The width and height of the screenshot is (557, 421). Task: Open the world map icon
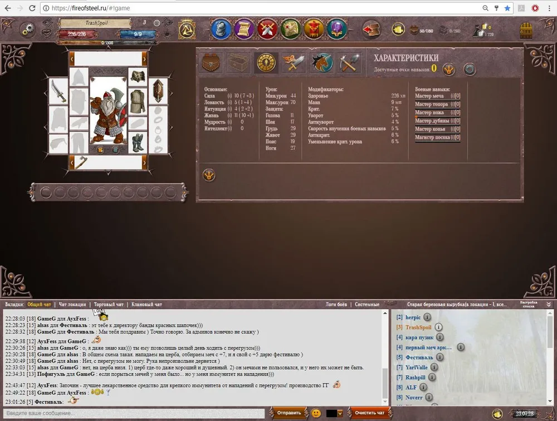click(x=290, y=29)
